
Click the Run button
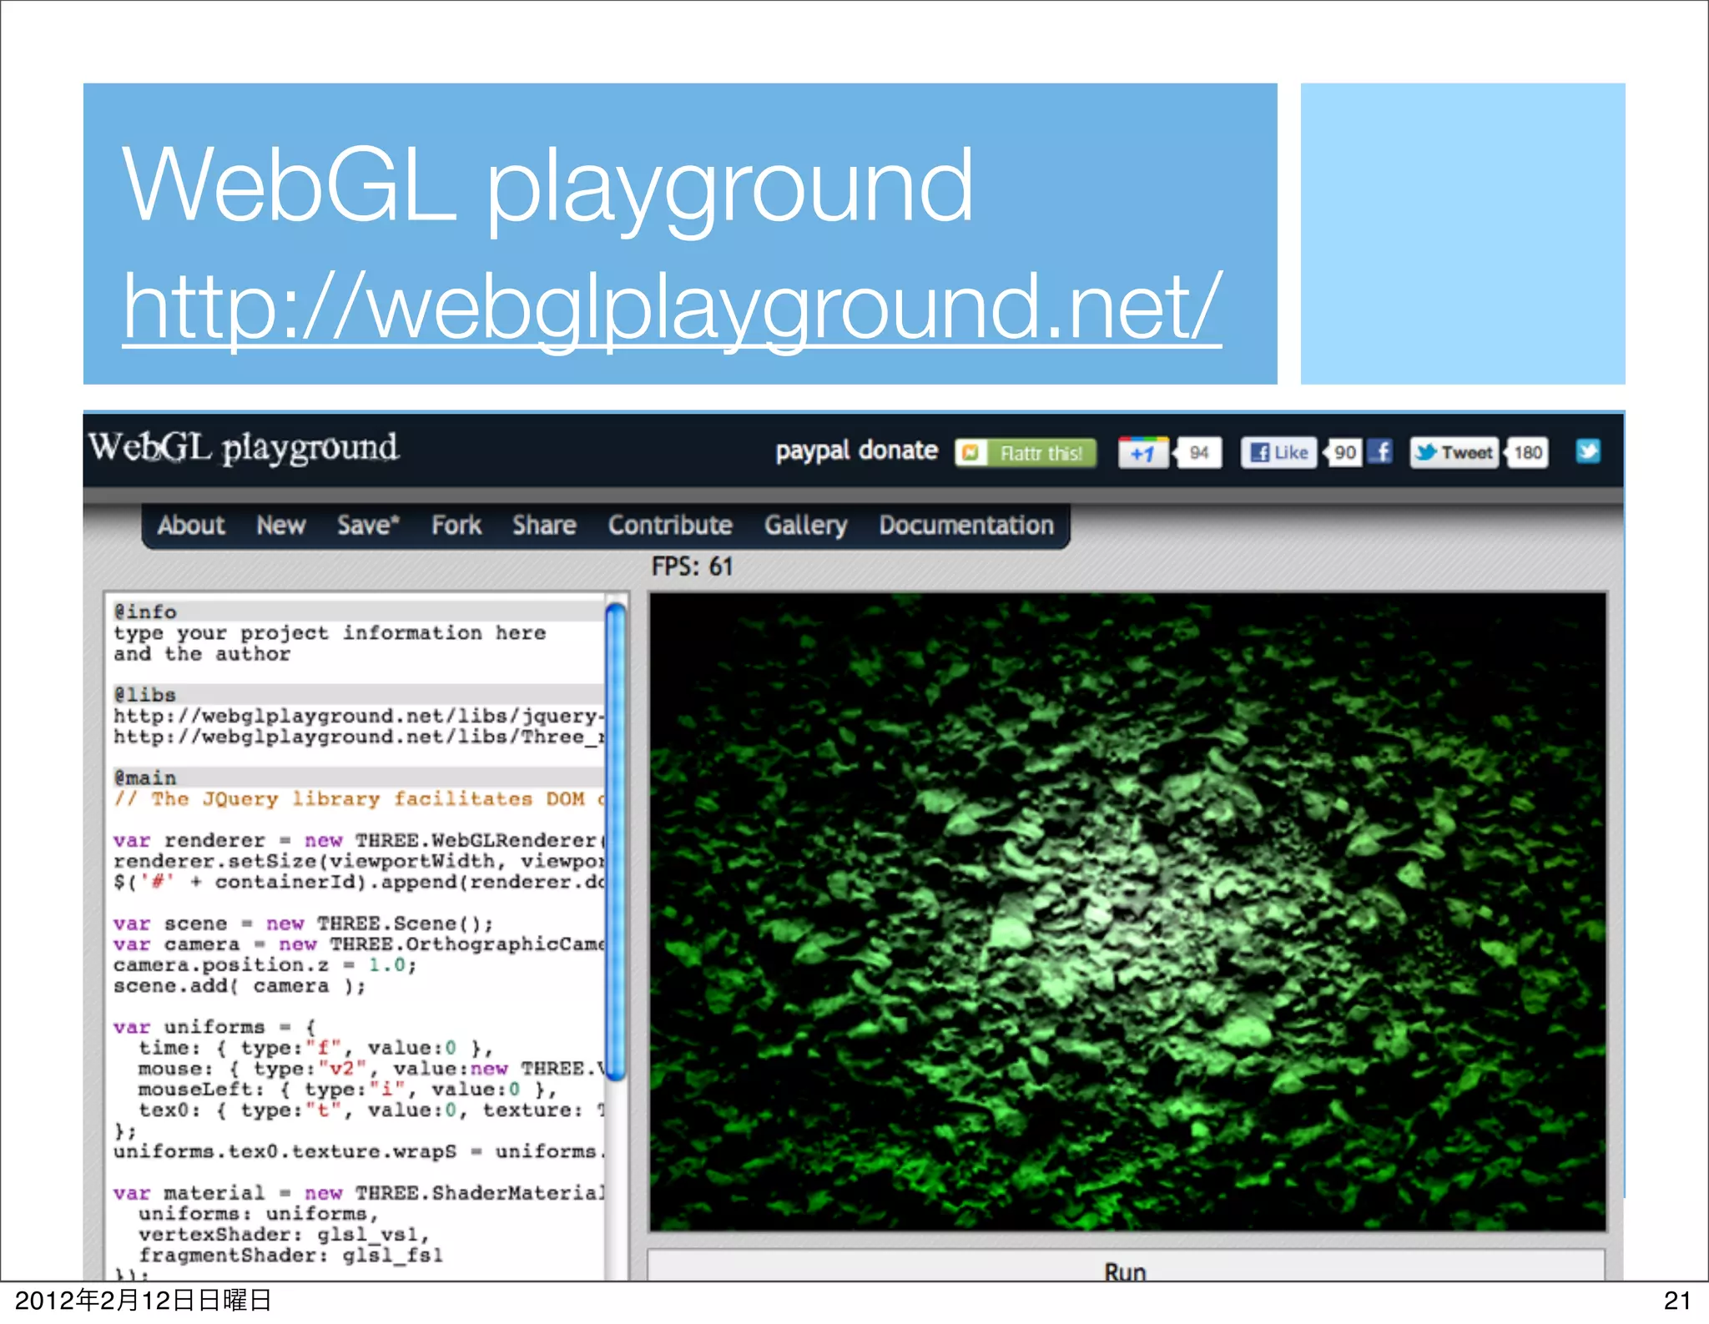point(1126,1266)
